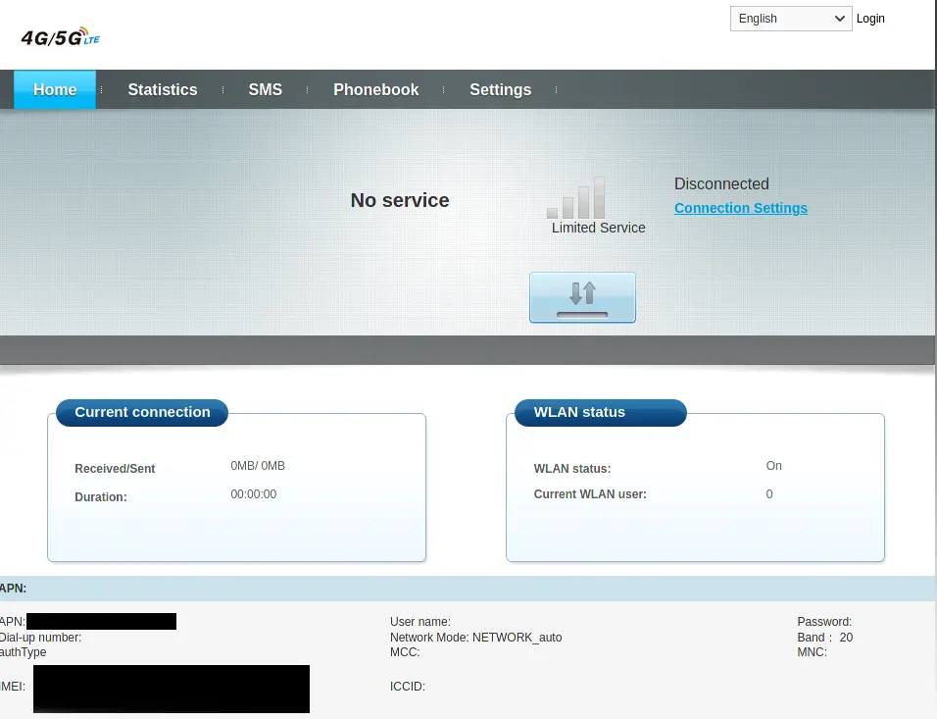Click the Current connection panel header
Screen dimensions: 937x719
click(x=142, y=412)
